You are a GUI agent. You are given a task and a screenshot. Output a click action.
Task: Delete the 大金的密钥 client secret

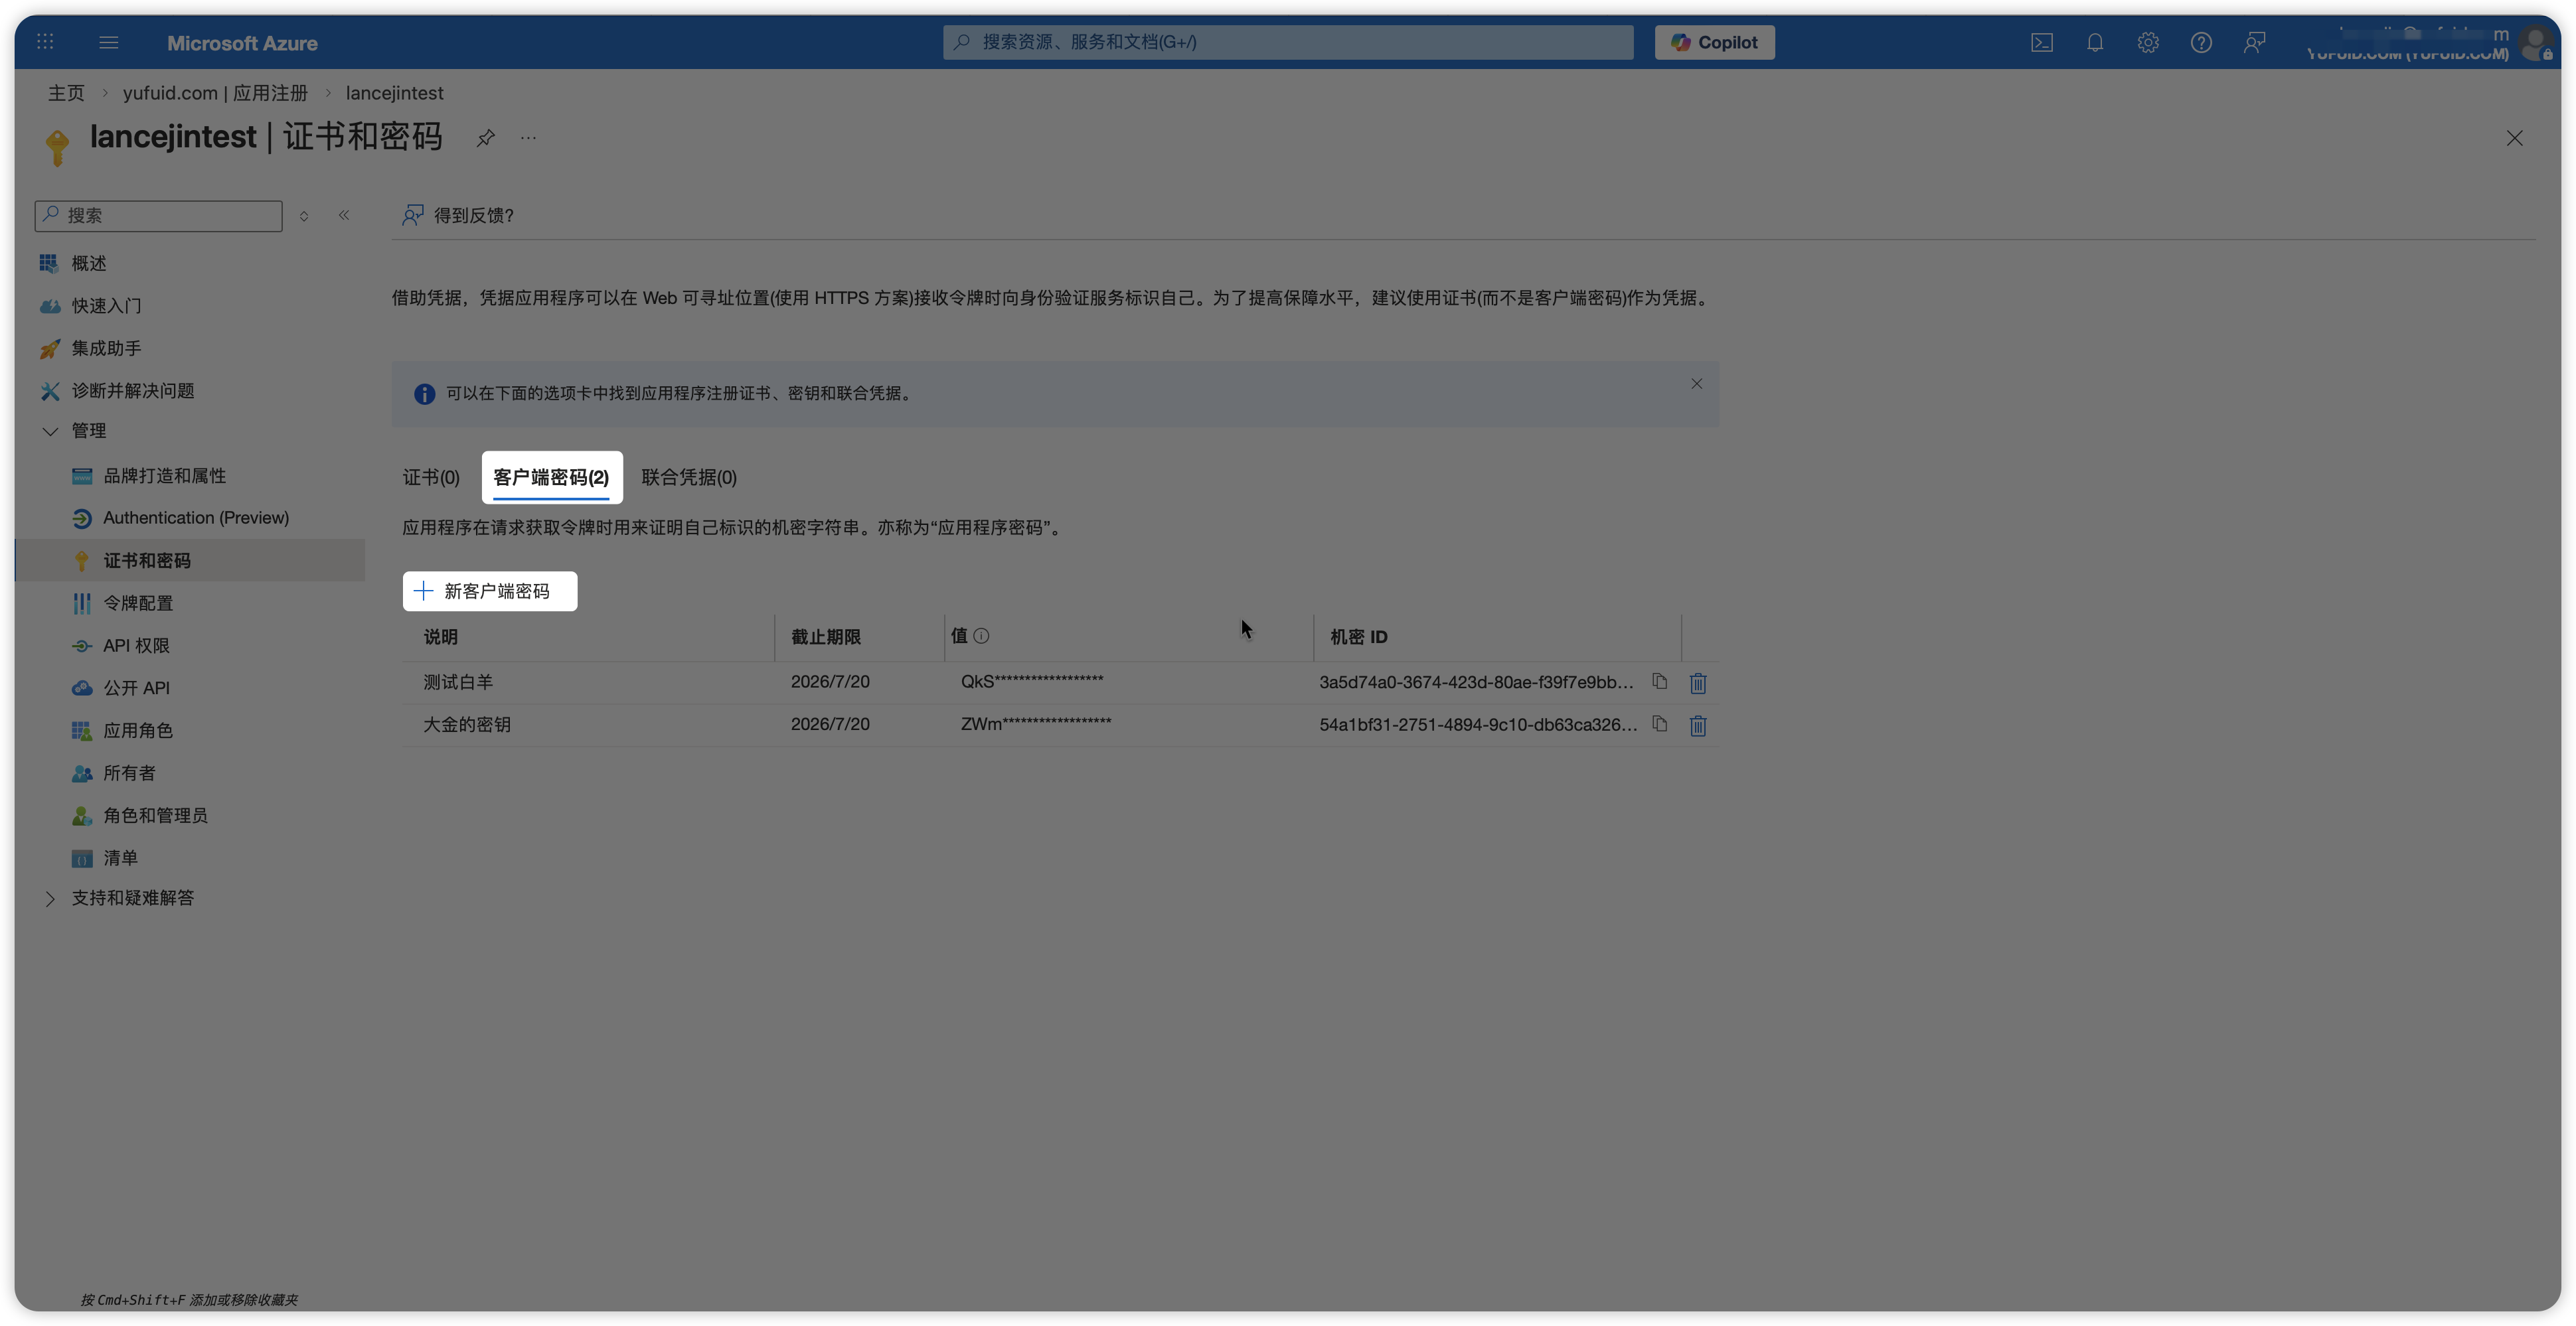click(1697, 725)
